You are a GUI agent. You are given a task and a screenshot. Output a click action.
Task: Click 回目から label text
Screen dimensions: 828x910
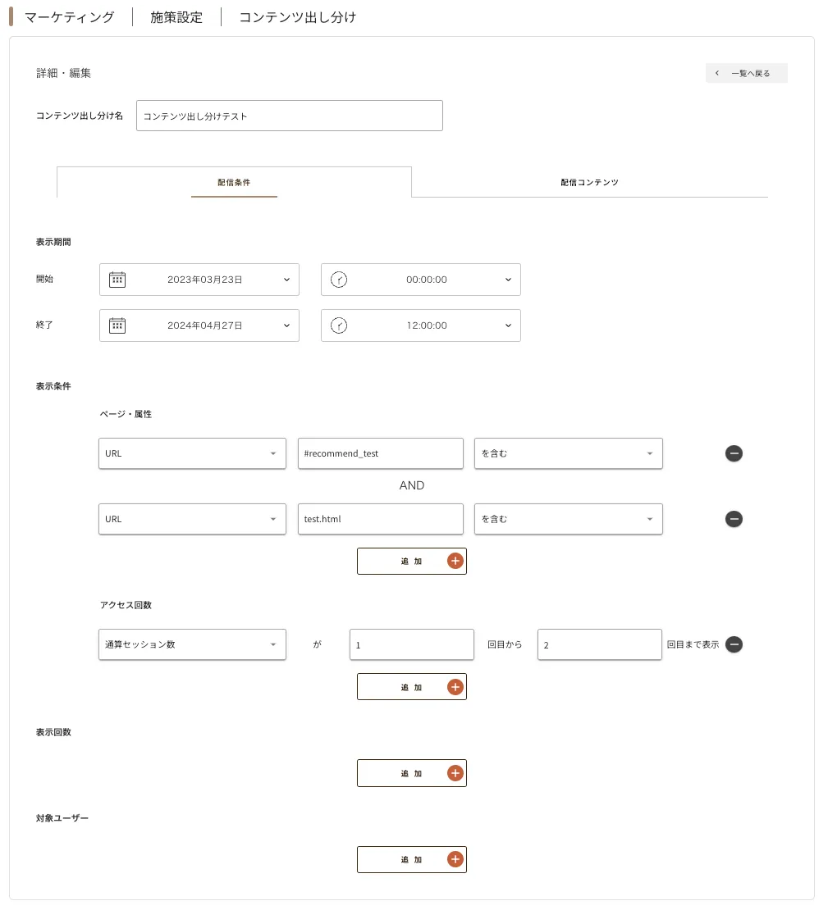tap(505, 644)
